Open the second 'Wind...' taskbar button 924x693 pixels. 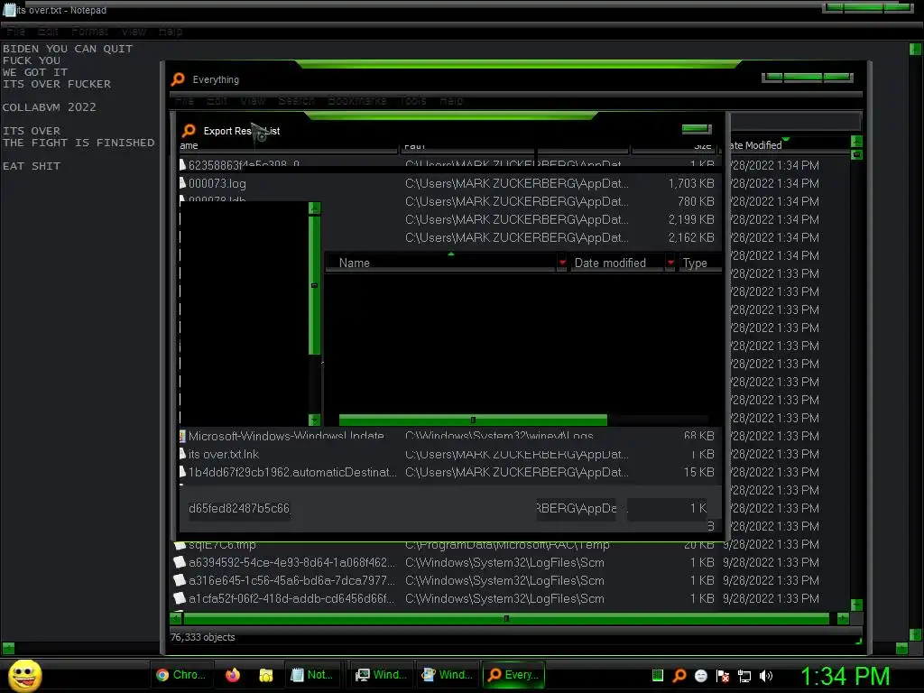tap(447, 675)
